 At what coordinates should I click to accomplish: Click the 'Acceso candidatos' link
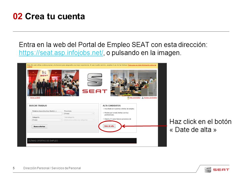pyautogui.click(x=150, y=98)
